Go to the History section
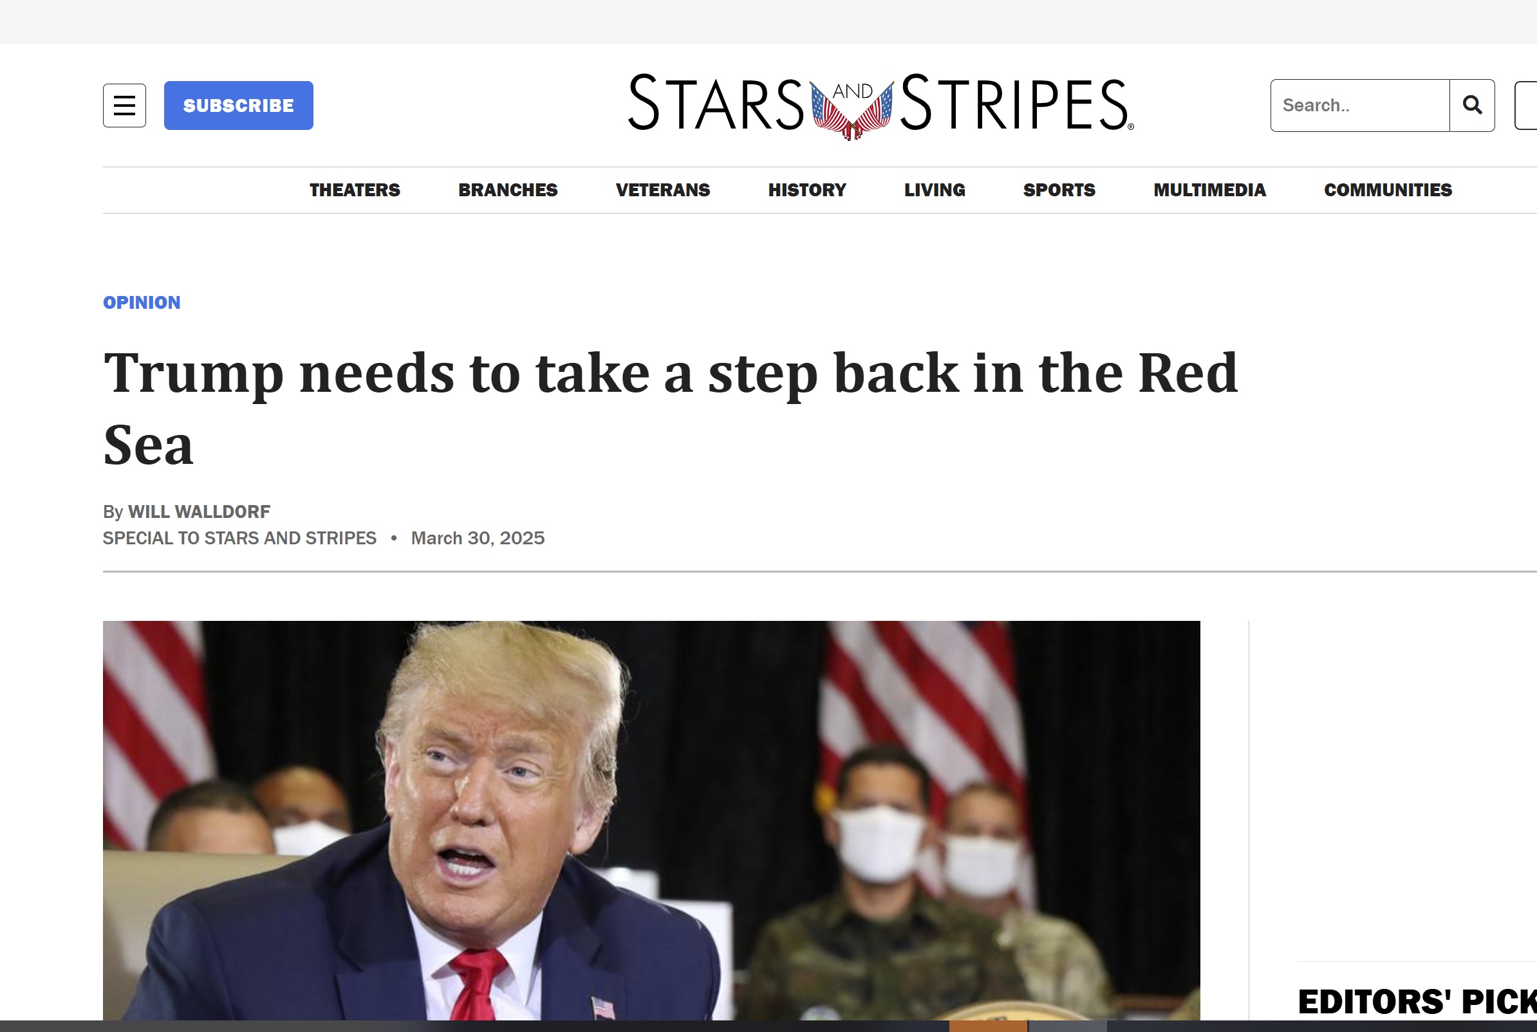 point(807,190)
